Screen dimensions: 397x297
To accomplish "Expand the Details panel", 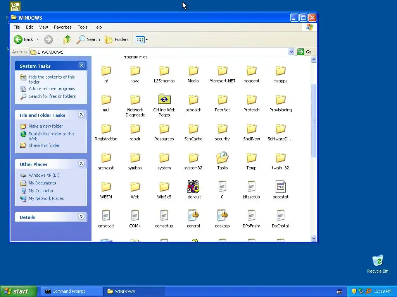I will 81,217.
